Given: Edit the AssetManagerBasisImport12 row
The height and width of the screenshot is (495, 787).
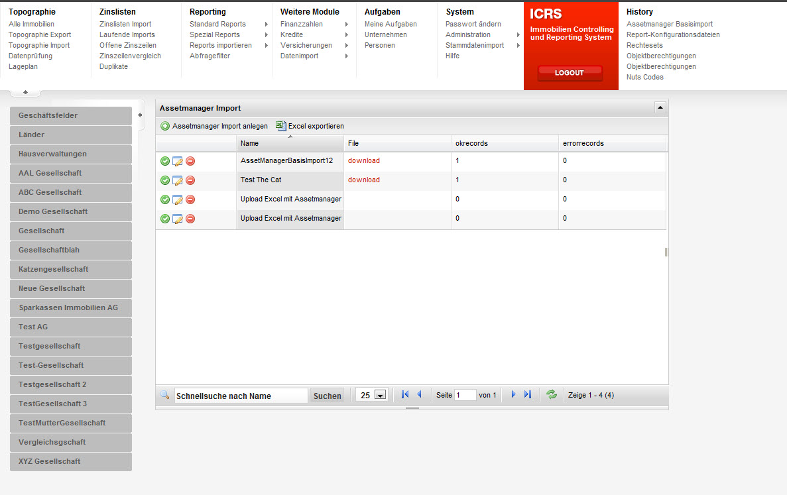Looking at the screenshot, I should [x=177, y=161].
